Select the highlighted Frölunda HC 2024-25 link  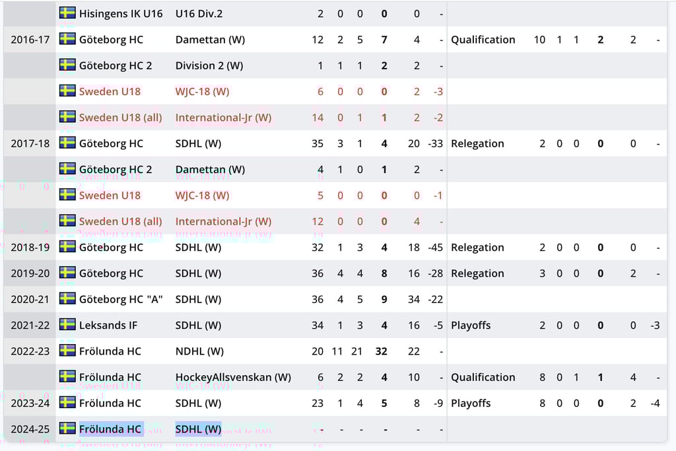click(x=110, y=429)
